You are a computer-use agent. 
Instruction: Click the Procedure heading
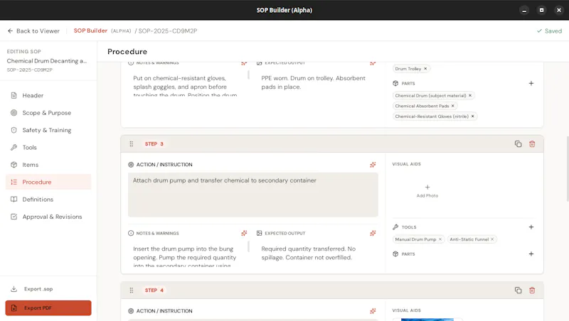click(127, 51)
